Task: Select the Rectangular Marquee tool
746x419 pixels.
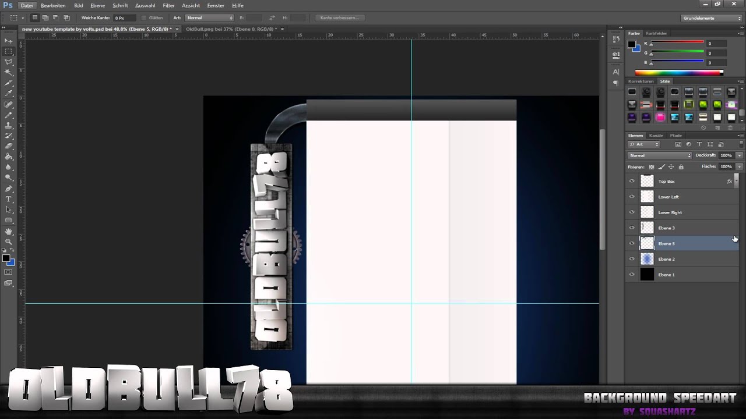Action: click(x=9, y=51)
